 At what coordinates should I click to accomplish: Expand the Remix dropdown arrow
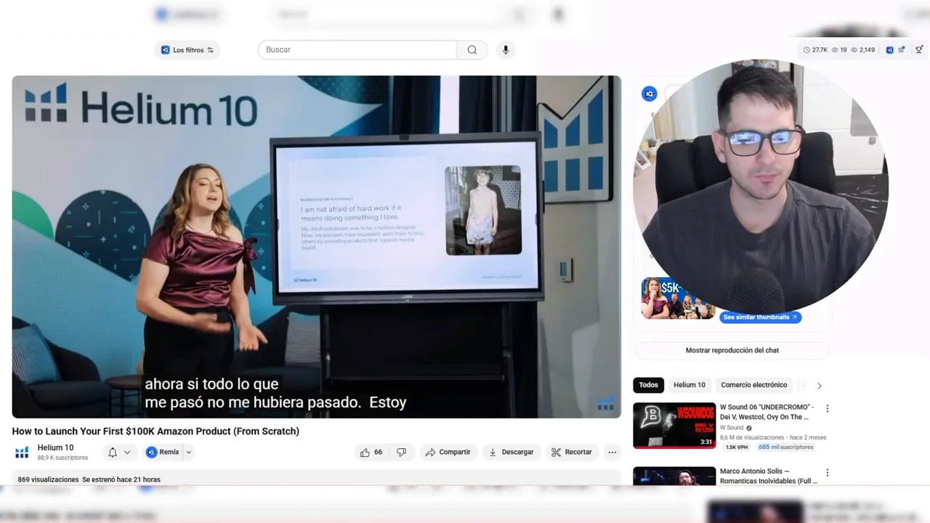pyautogui.click(x=188, y=452)
